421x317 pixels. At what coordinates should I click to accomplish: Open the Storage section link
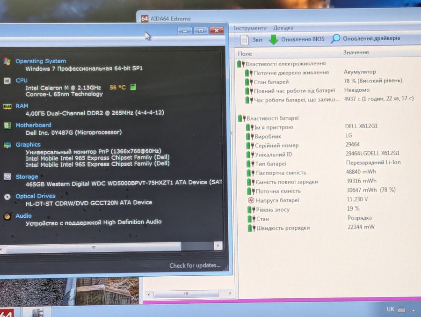(x=27, y=177)
